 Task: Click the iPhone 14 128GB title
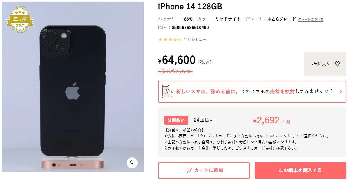tap(190, 7)
